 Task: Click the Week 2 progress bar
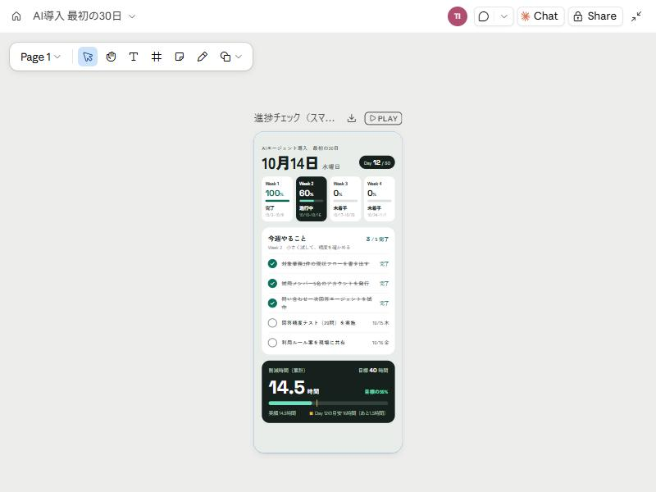[312, 201]
